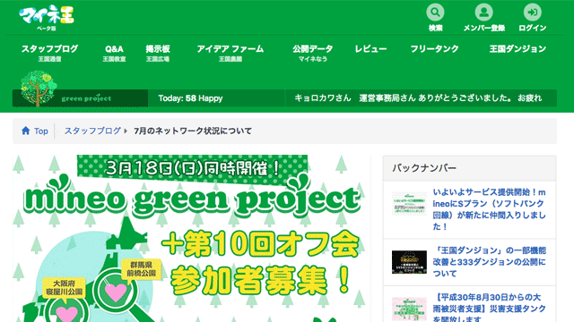The height and width of the screenshot is (322, 574).
Task: Click the Top breadcrumb link
Action: click(41, 131)
